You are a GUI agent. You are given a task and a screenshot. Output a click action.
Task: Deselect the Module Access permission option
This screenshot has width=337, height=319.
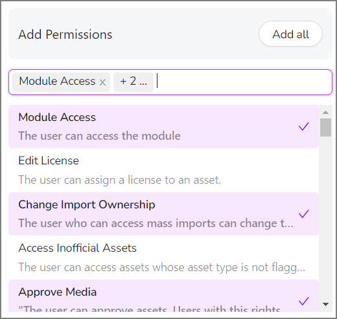[x=163, y=127]
